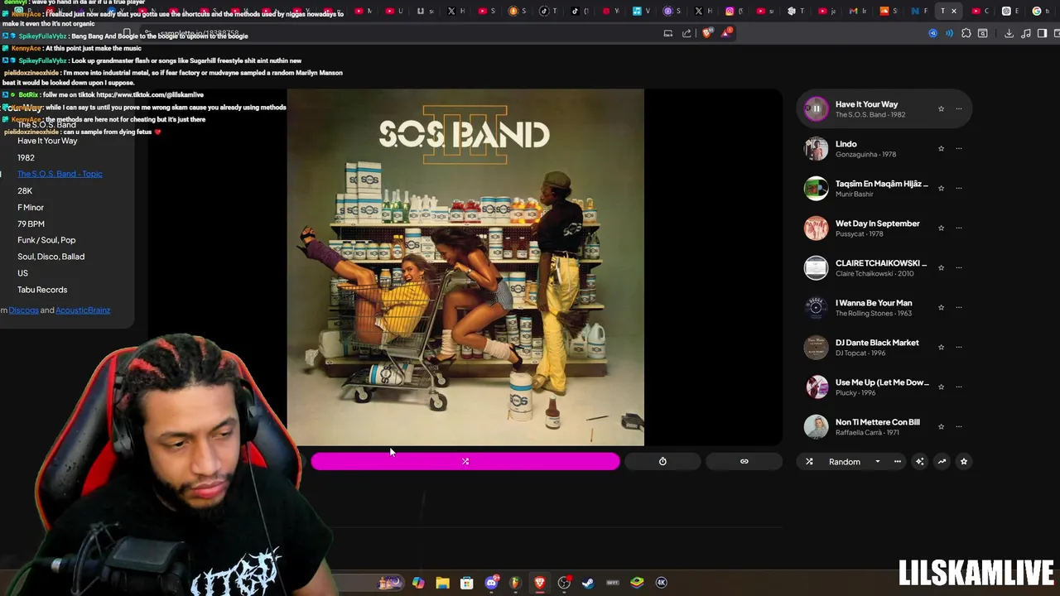Open starred favorites button in bottom bar
The height and width of the screenshot is (596, 1060).
pyautogui.click(x=963, y=462)
